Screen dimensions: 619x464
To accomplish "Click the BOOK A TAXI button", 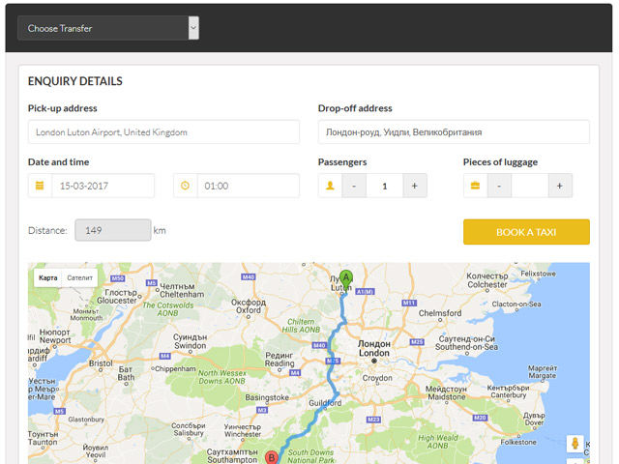I will (x=526, y=232).
